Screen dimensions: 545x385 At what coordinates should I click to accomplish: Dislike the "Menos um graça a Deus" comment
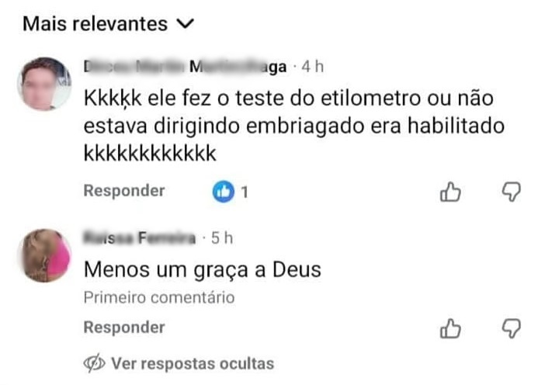(x=512, y=328)
